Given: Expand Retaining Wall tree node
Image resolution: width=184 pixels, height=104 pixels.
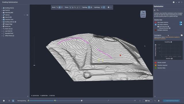Looking at the screenshot, I should point(2,13).
